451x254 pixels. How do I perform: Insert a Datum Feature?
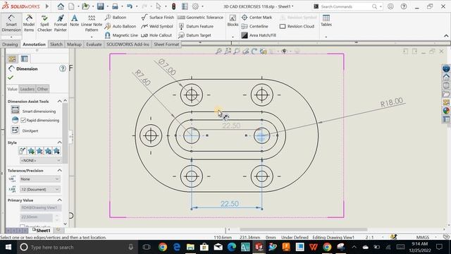196,26
